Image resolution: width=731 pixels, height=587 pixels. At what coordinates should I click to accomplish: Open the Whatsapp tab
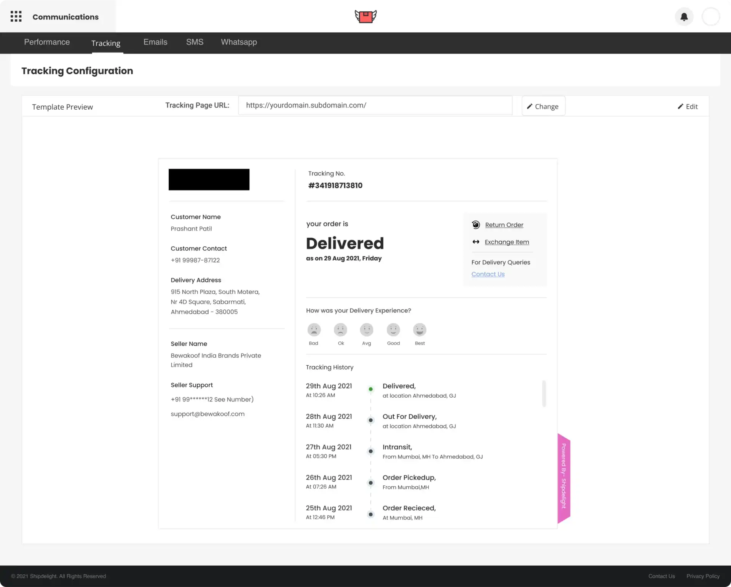(x=239, y=42)
